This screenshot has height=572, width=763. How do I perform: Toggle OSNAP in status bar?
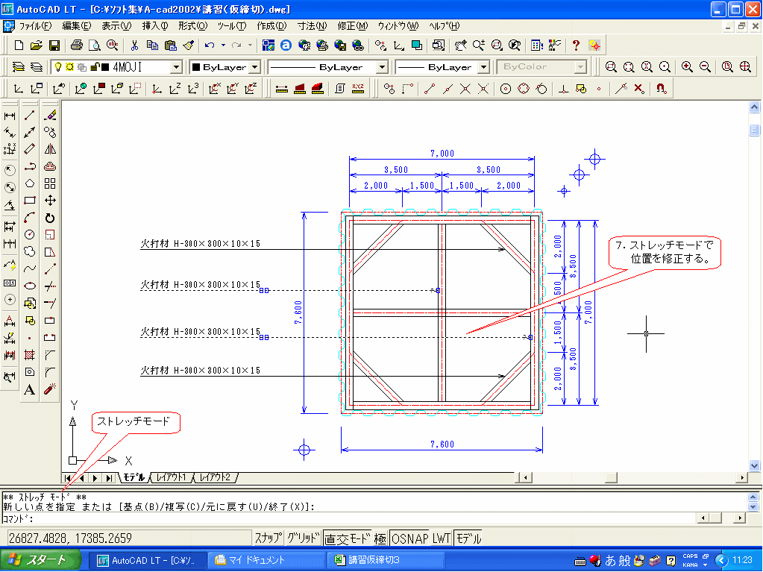point(409,538)
